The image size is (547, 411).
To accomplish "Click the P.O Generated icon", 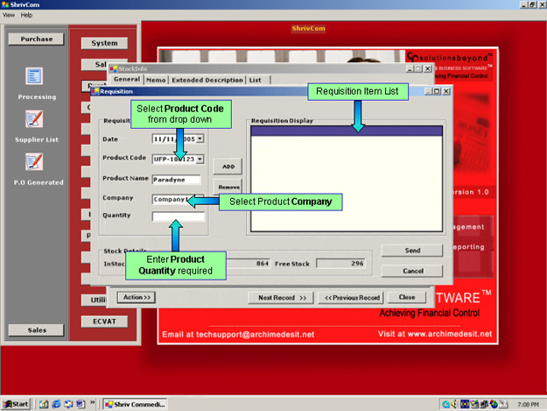I will [x=35, y=162].
